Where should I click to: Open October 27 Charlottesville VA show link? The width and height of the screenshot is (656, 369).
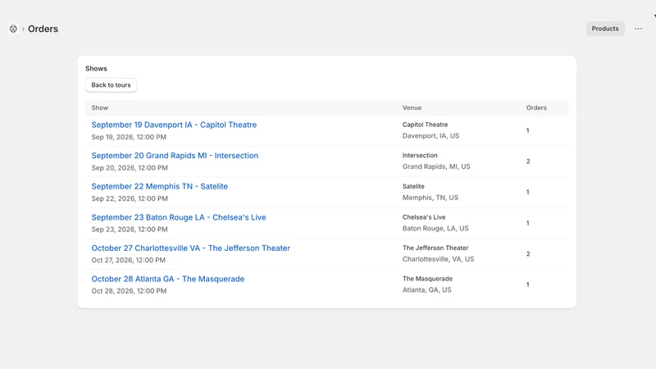pyautogui.click(x=191, y=248)
